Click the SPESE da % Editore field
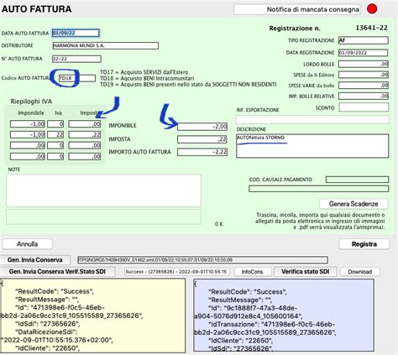Viewport: 398px width, 355px height. (364, 75)
